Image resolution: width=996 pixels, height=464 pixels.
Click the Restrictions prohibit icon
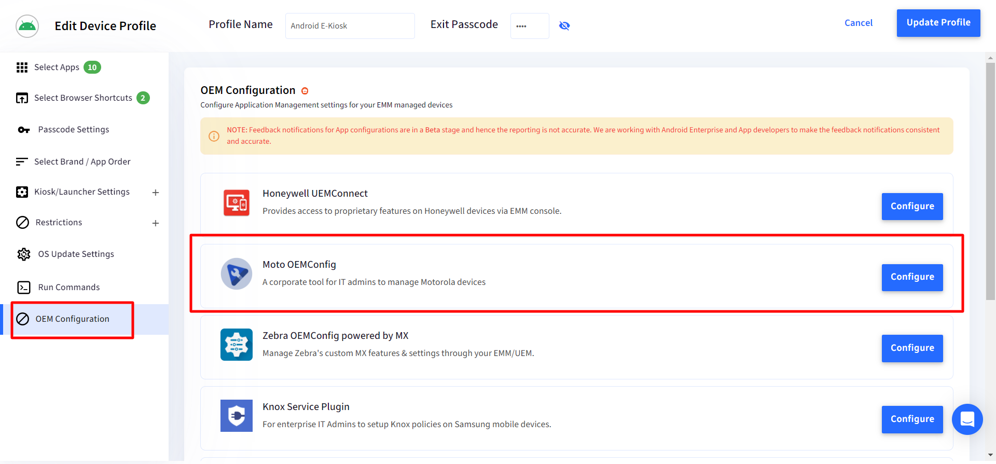pyautogui.click(x=22, y=223)
